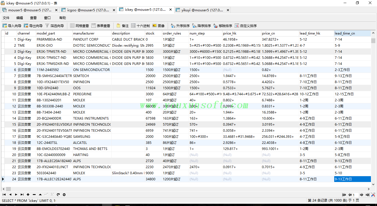Click SAMSUNG manufacturer cell
This screenshot has width=377, height=206.
click(92, 137)
